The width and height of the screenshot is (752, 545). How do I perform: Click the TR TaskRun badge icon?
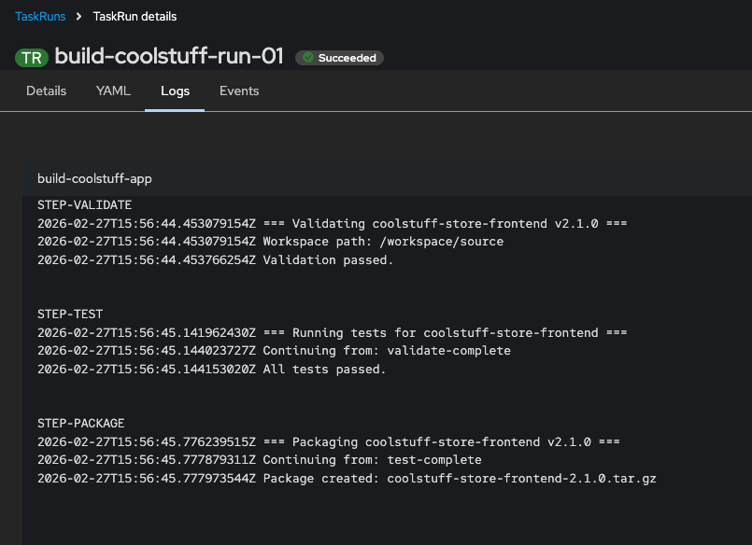click(31, 57)
